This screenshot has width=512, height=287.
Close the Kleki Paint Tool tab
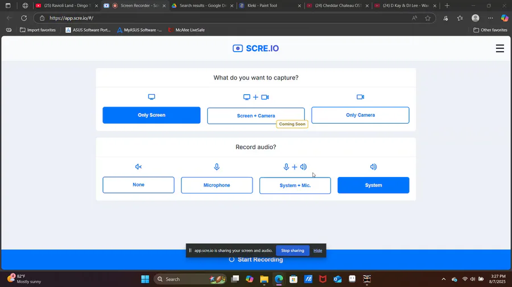point(299,6)
